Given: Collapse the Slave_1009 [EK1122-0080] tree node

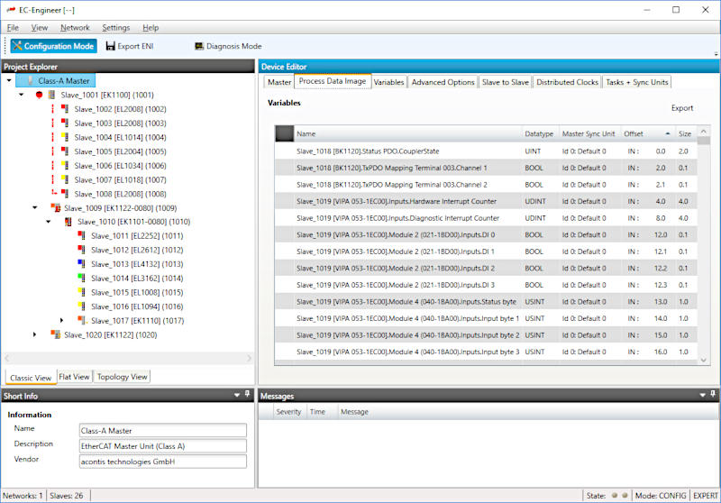Looking at the screenshot, I should point(34,207).
